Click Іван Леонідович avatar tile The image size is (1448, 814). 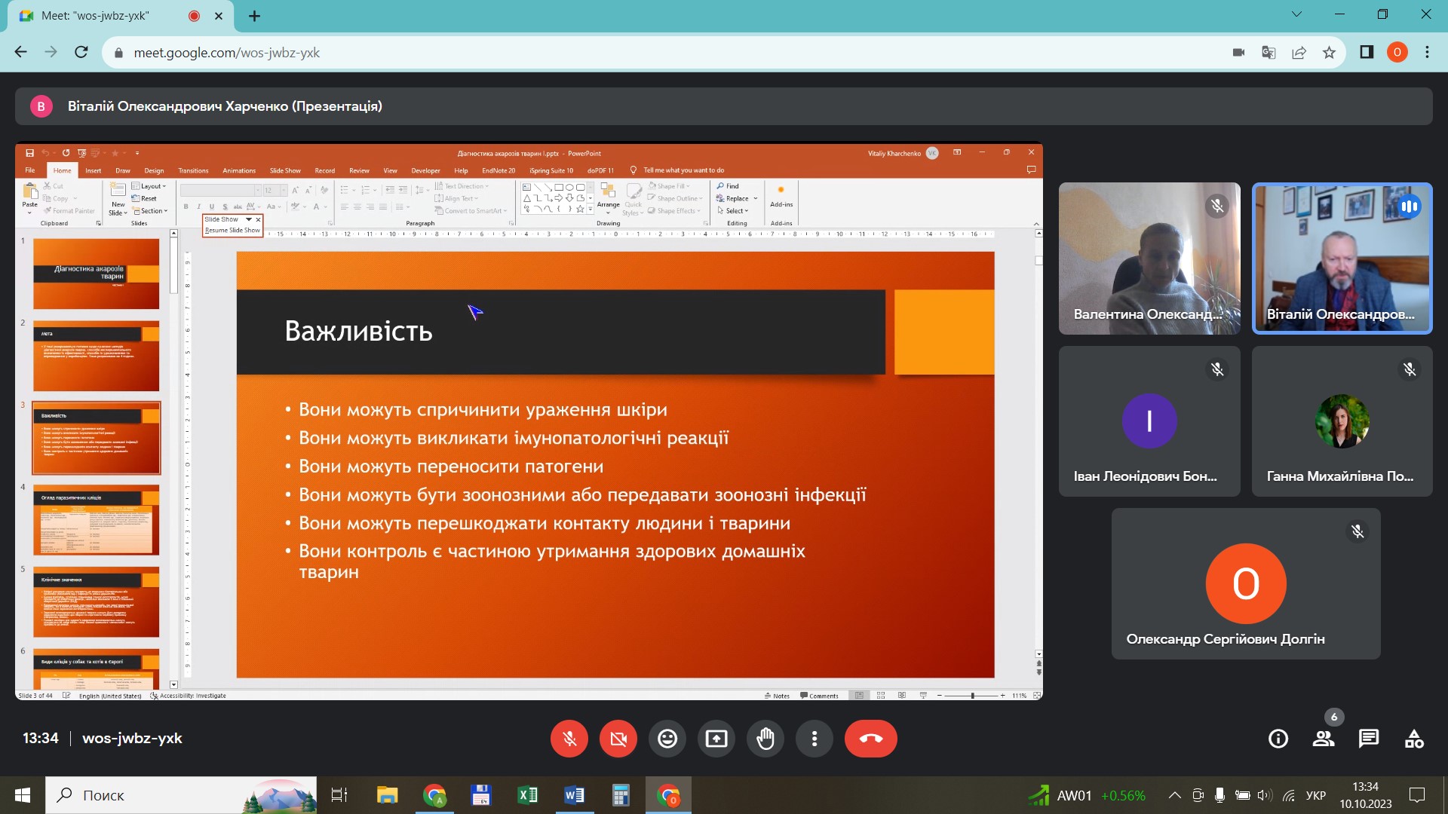pos(1149,421)
